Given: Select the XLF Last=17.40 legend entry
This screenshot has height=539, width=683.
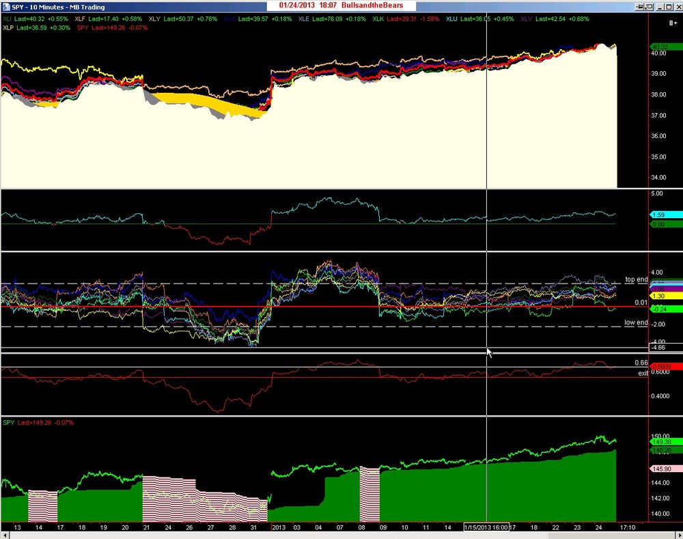Looking at the screenshot, I should (109, 18).
